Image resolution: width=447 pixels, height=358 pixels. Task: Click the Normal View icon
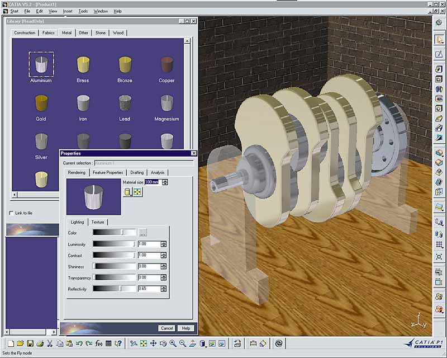(192, 343)
